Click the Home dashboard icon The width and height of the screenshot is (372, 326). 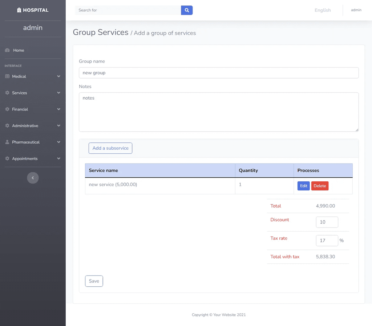point(7,50)
